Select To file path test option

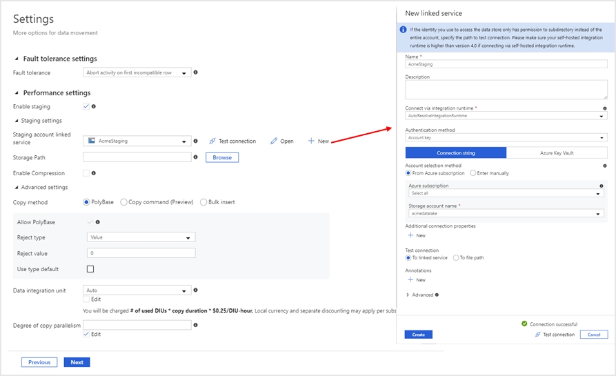pyautogui.click(x=456, y=258)
